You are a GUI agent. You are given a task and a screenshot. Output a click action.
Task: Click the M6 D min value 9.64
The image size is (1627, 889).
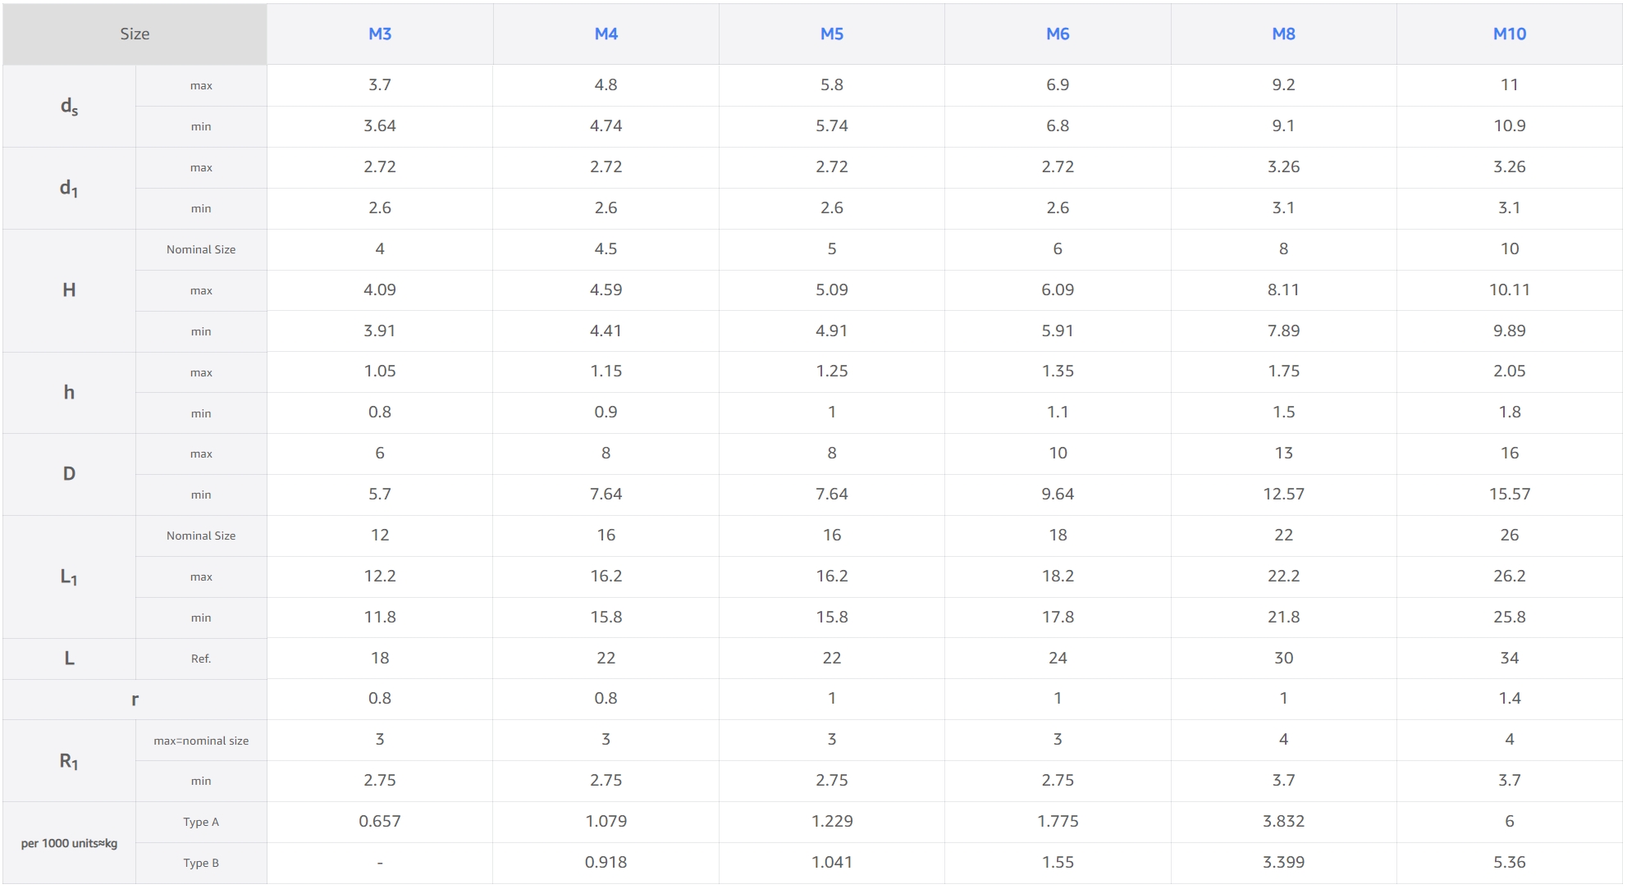1058,494
